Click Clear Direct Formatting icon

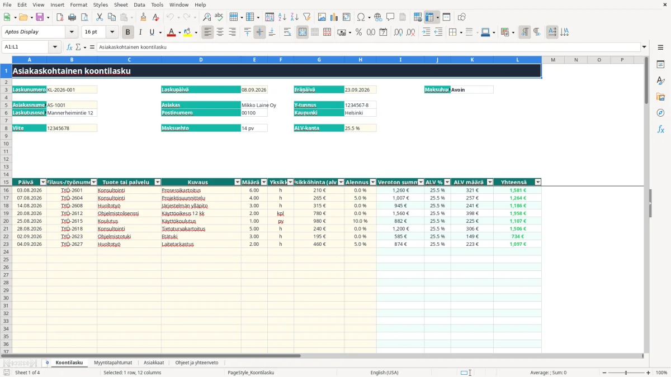(155, 17)
